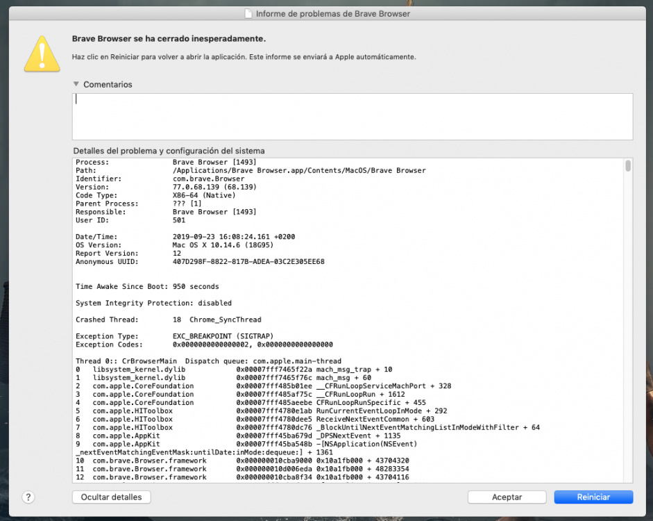Click frame 11 offset 48283354
Image resolution: width=653 pixels, height=521 pixels.
pyautogui.click(x=392, y=469)
